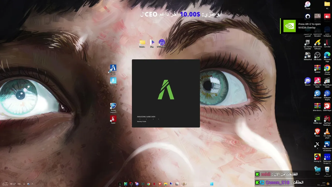This screenshot has width=332, height=187.
Task: Open the weather widget showing 31°C
Action: pos(324,184)
